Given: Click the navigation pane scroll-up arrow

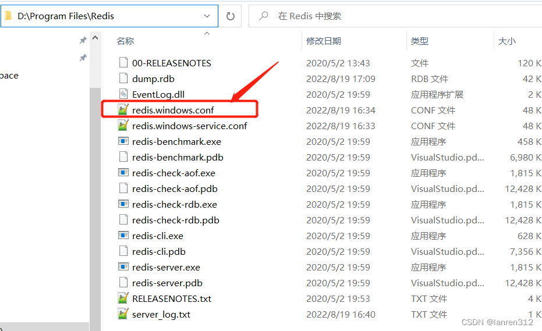Looking at the screenshot, I should (95, 38).
